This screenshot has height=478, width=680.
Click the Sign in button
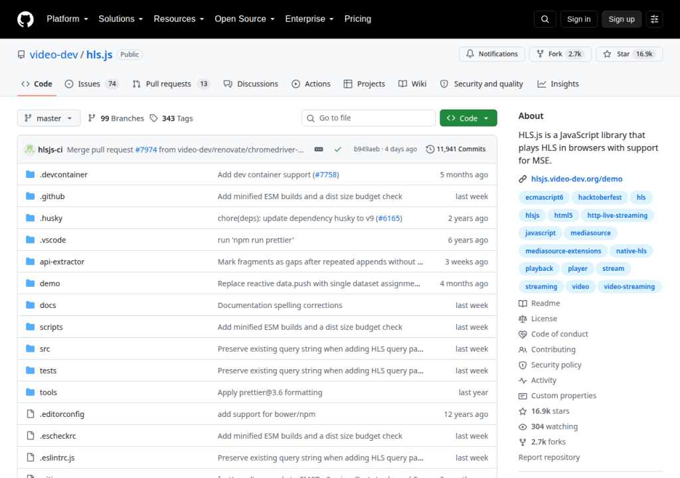click(x=578, y=19)
